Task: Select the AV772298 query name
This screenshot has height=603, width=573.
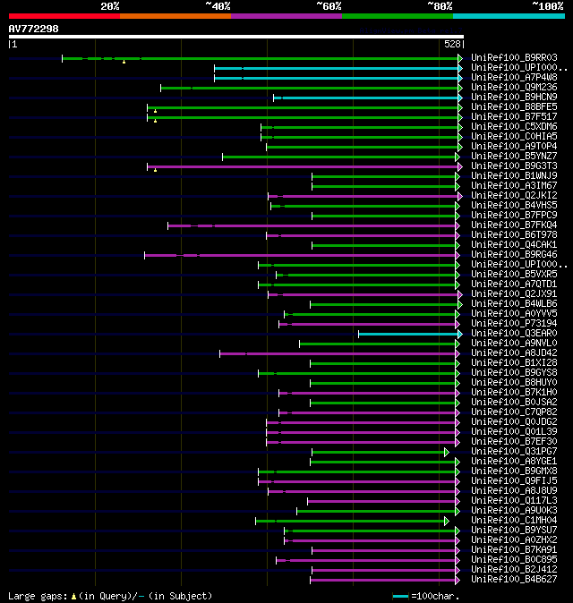Action: tap(33, 29)
